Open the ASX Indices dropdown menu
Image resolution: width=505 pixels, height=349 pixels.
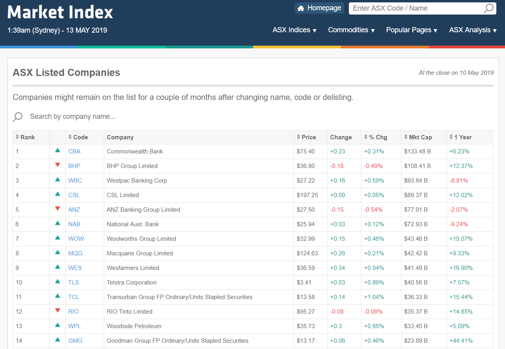(295, 30)
